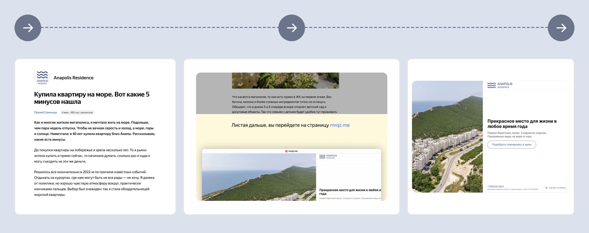Viewport: 589px width, 233px height.
Task: Click the legal line starting "ЖК Anapolis Residence"
Action: [513, 189]
